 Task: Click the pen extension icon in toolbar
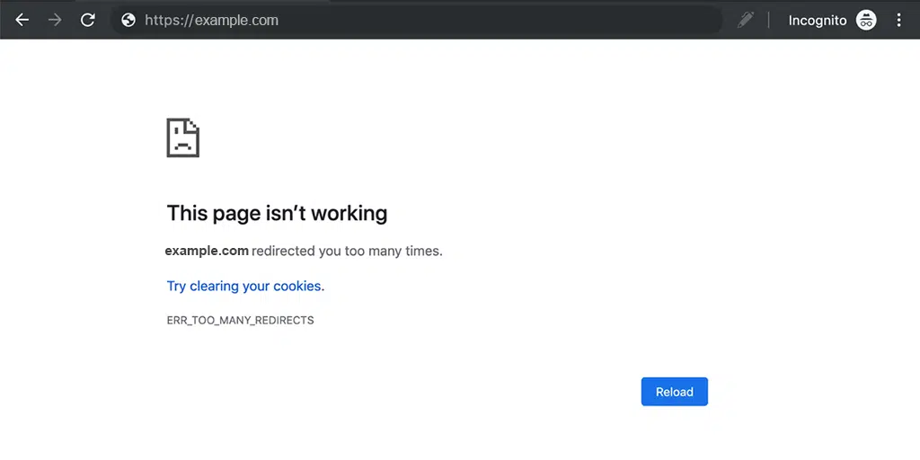(745, 20)
